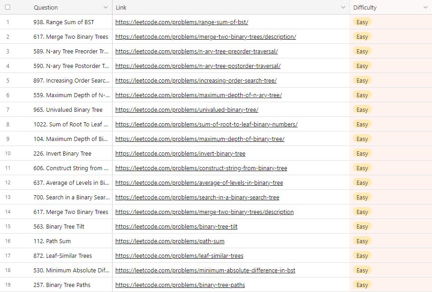This screenshot has height=292, width=432.
Task: Click the Difficulty column header label
Action: tap(365, 8)
